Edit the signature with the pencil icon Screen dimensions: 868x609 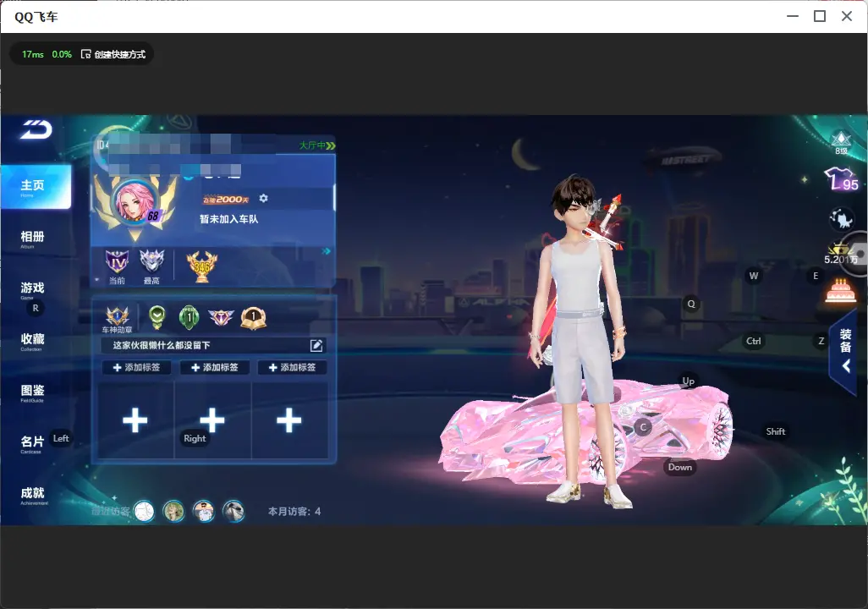(316, 345)
